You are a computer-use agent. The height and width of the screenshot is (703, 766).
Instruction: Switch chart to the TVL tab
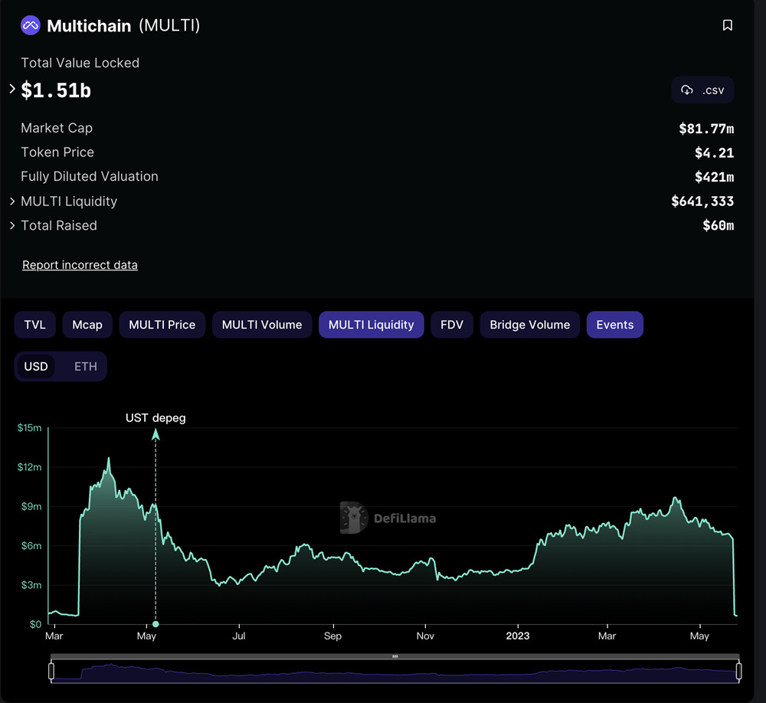pos(34,325)
